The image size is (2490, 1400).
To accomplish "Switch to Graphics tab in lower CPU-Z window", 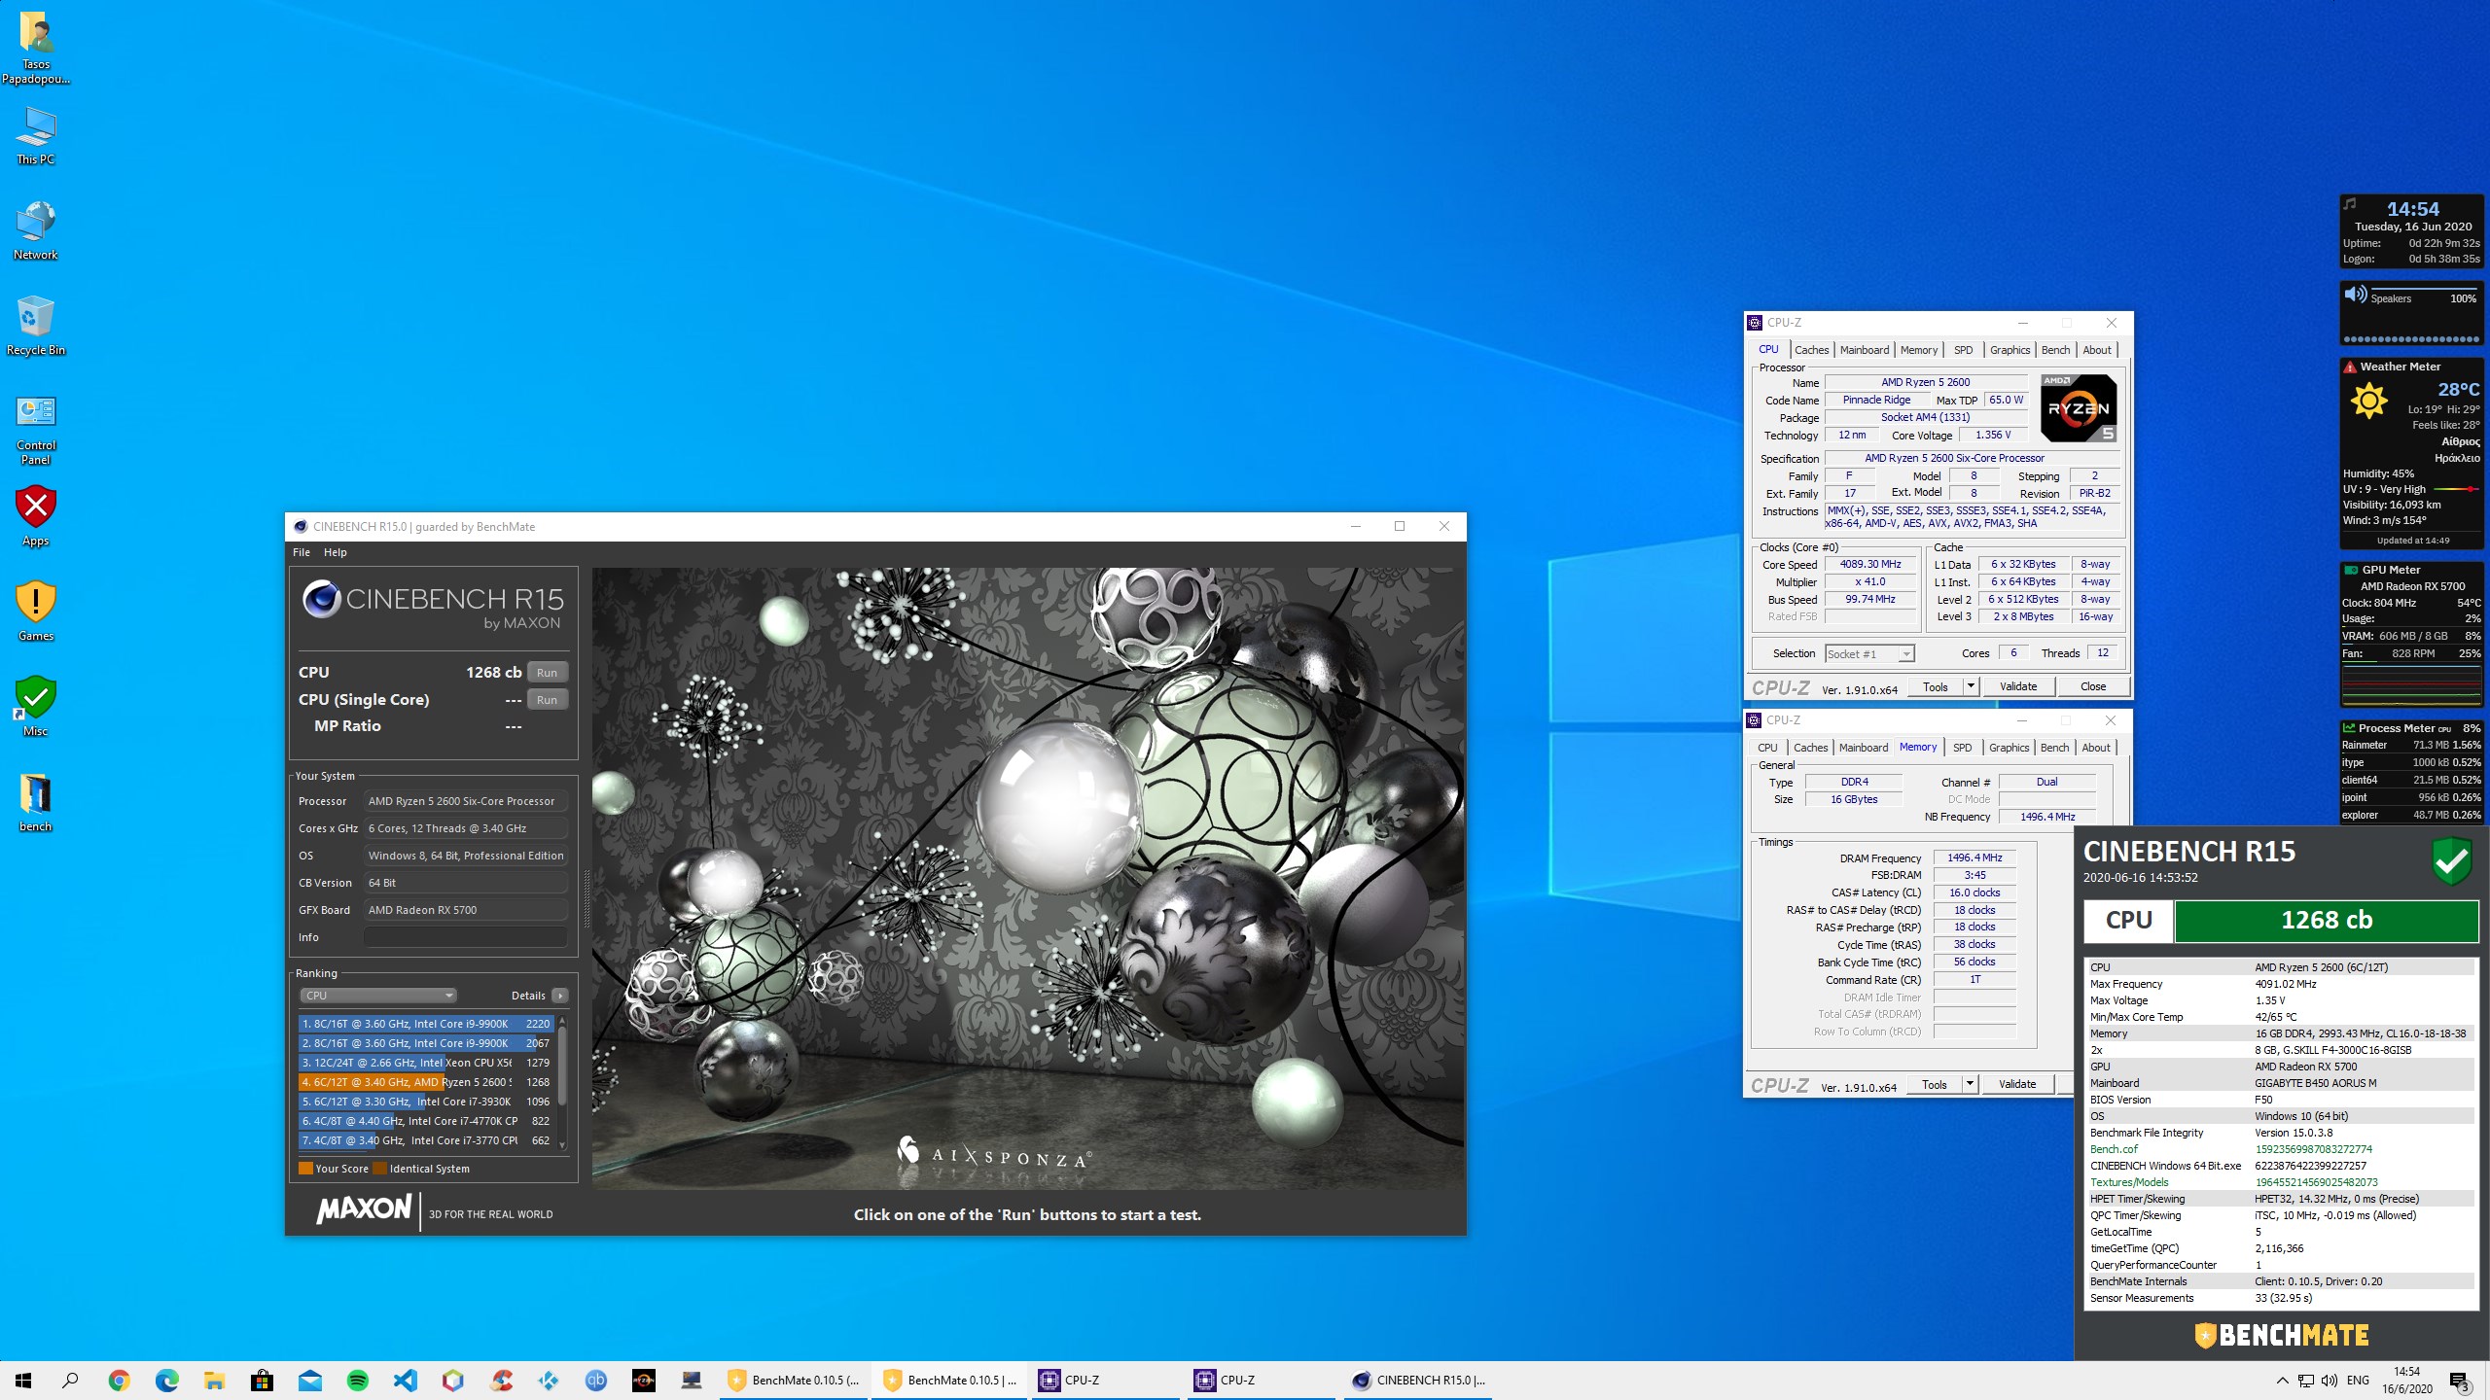I will click(x=2009, y=748).
